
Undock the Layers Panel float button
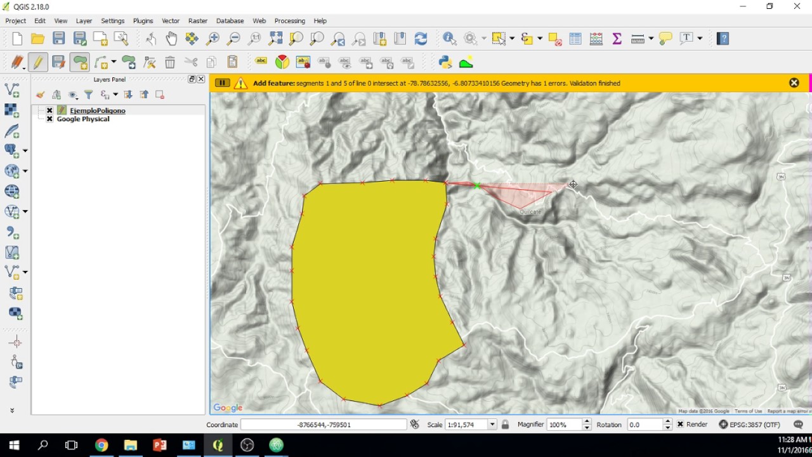(x=192, y=79)
